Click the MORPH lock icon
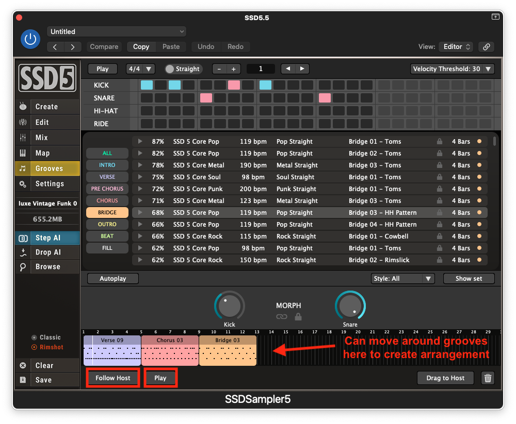Viewport: 516px width, 424px height. click(x=298, y=316)
